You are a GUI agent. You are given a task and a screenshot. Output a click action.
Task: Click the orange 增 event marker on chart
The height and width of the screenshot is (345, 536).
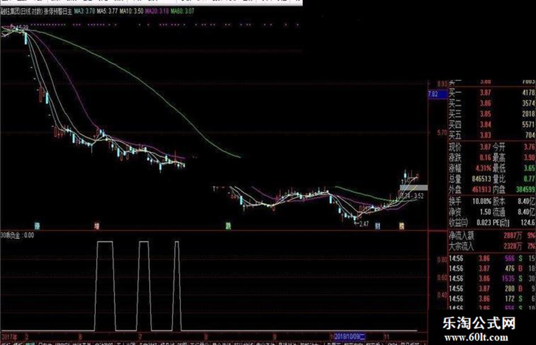point(97,226)
